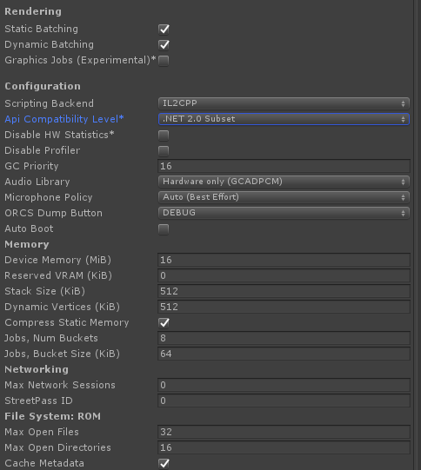Click the Reserved VRAM (KiB) label
This screenshot has height=470, width=421.
58,275
